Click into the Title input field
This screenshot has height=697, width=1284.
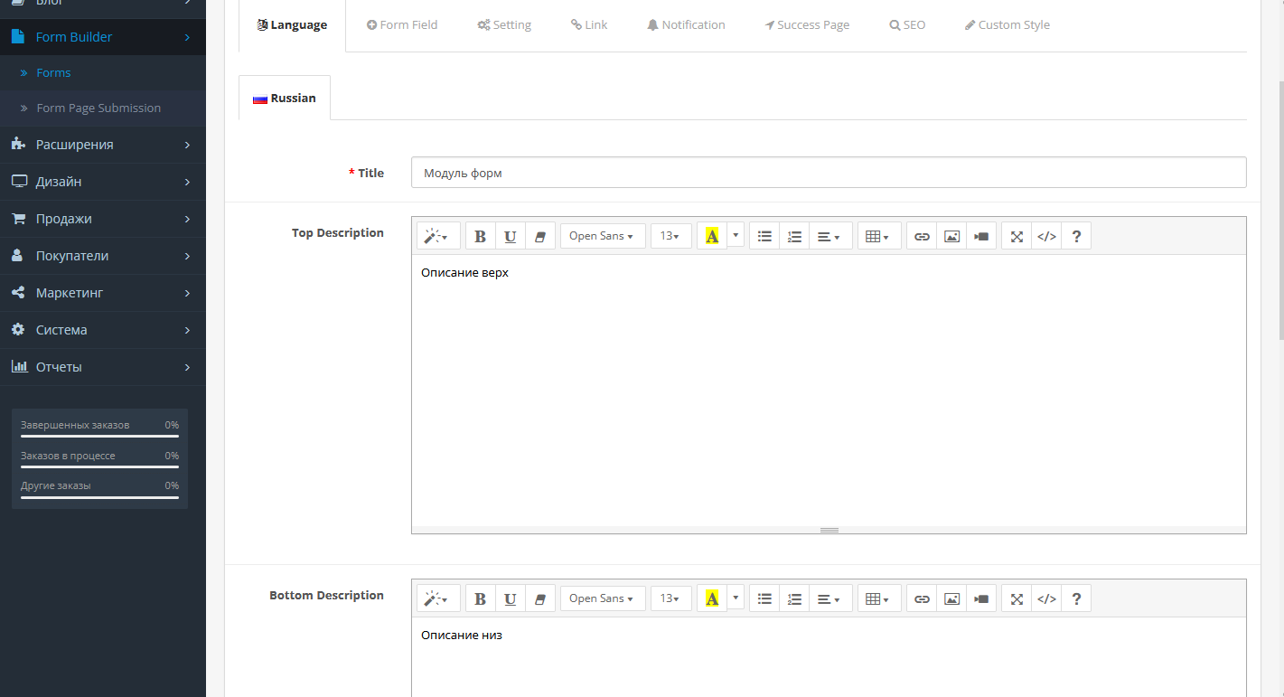tap(828, 173)
